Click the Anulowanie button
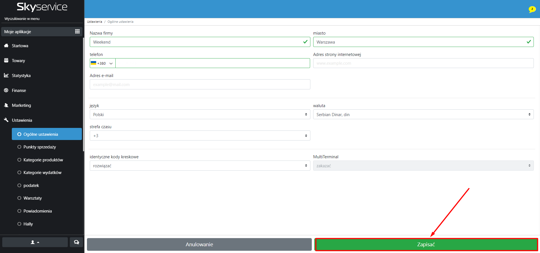This screenshot has height=253, width=540. pyautogui.click(x=199, y=245)
